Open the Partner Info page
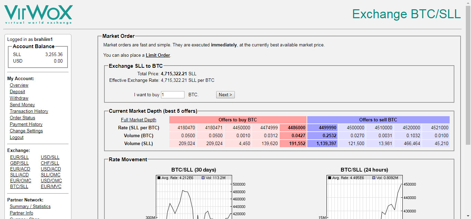 click(x=21, y=213)
